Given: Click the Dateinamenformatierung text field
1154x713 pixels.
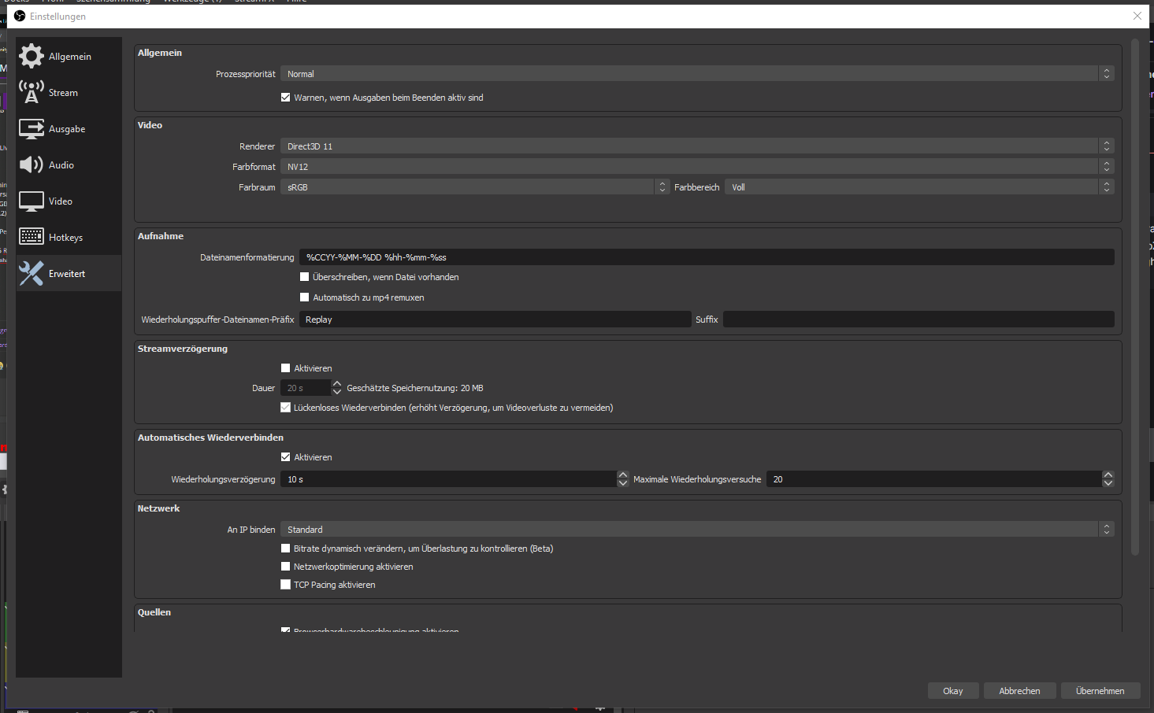Looking at the screenshot, I should (706, 257).
